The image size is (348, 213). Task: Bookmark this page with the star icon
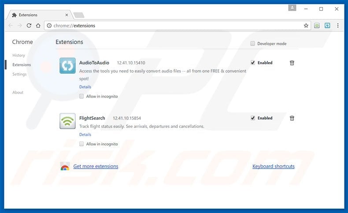306,26
